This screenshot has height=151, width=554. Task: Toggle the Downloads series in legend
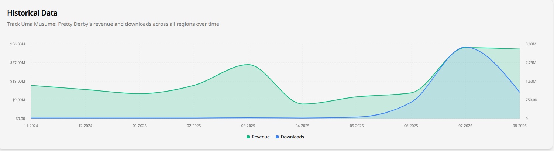[289, 137]
